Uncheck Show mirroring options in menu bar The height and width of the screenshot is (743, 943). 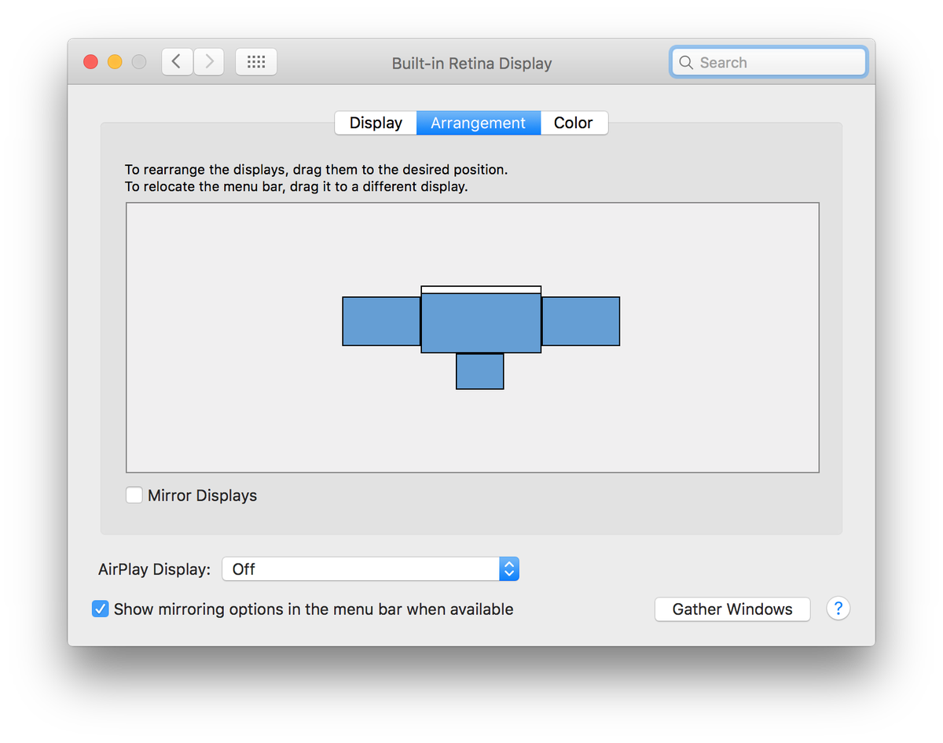(x=101, y=609)
